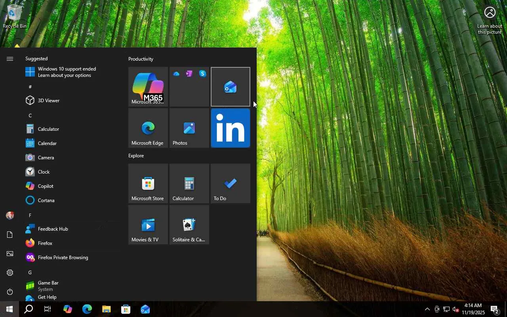This screenshot has width=507, height=317.
Task: Select the Productivity group title
Action: pos(141,59)
